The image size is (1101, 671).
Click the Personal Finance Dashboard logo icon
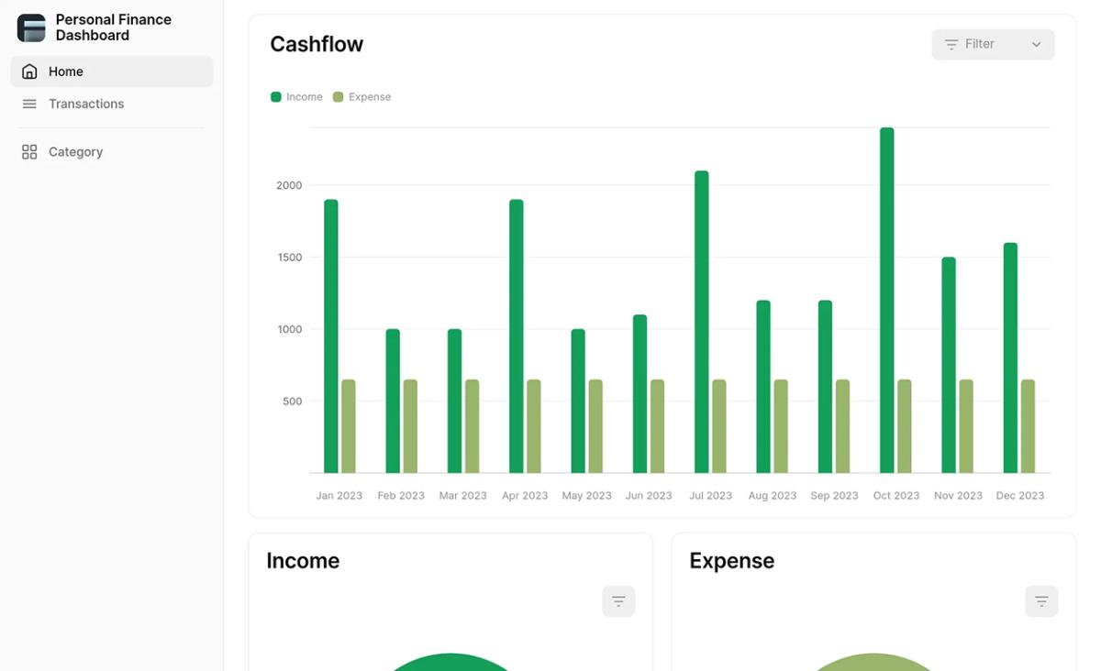[31, 27]
